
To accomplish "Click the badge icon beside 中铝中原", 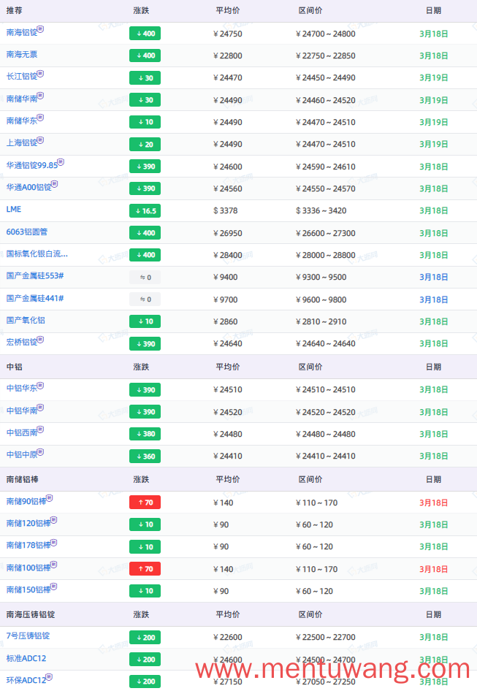I will (41, 452).
